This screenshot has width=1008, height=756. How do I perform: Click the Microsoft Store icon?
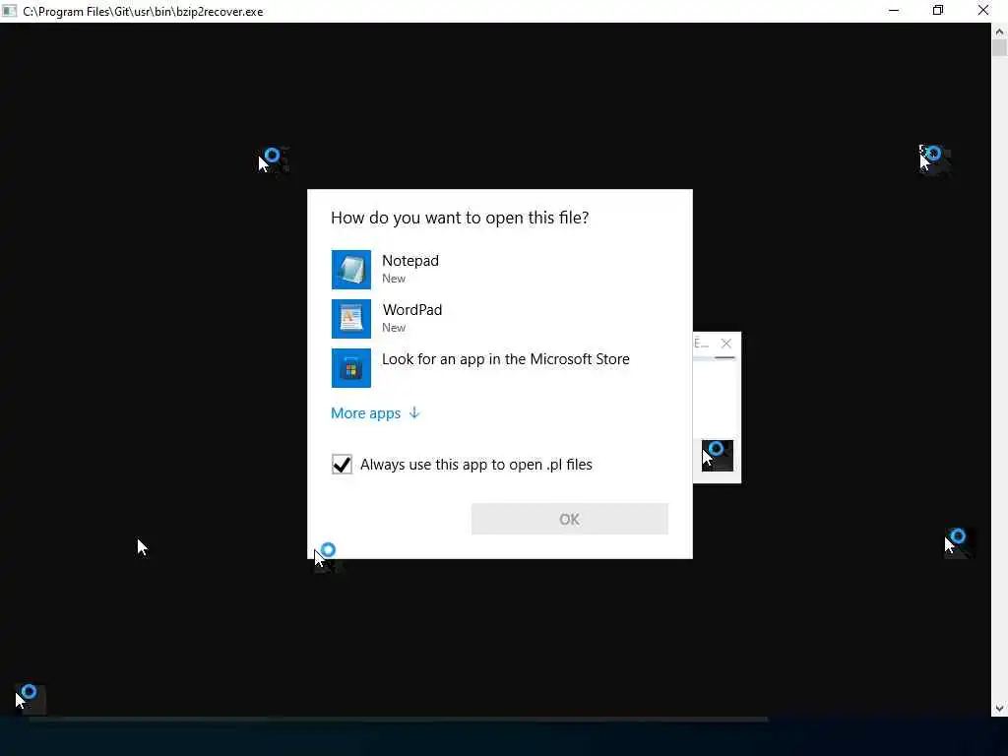[351, 368]
